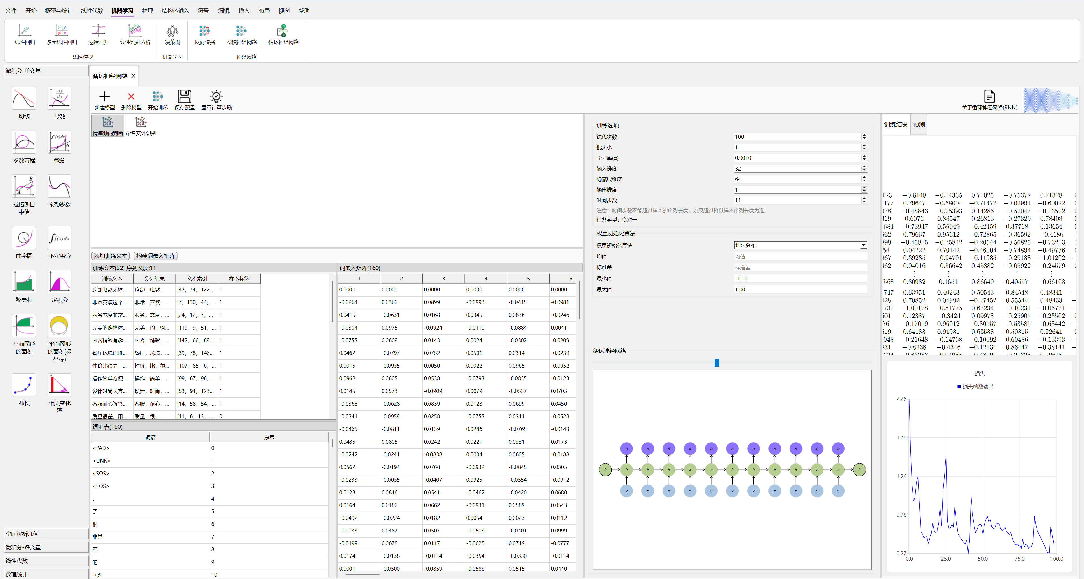Screen dimensions: 1084x579
Task: Click the 循环神经网络 blue slider handle
Action: (717, 363)
